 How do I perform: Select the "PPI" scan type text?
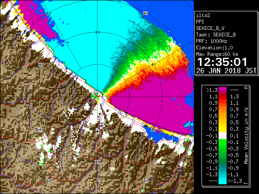pos(200,22)
